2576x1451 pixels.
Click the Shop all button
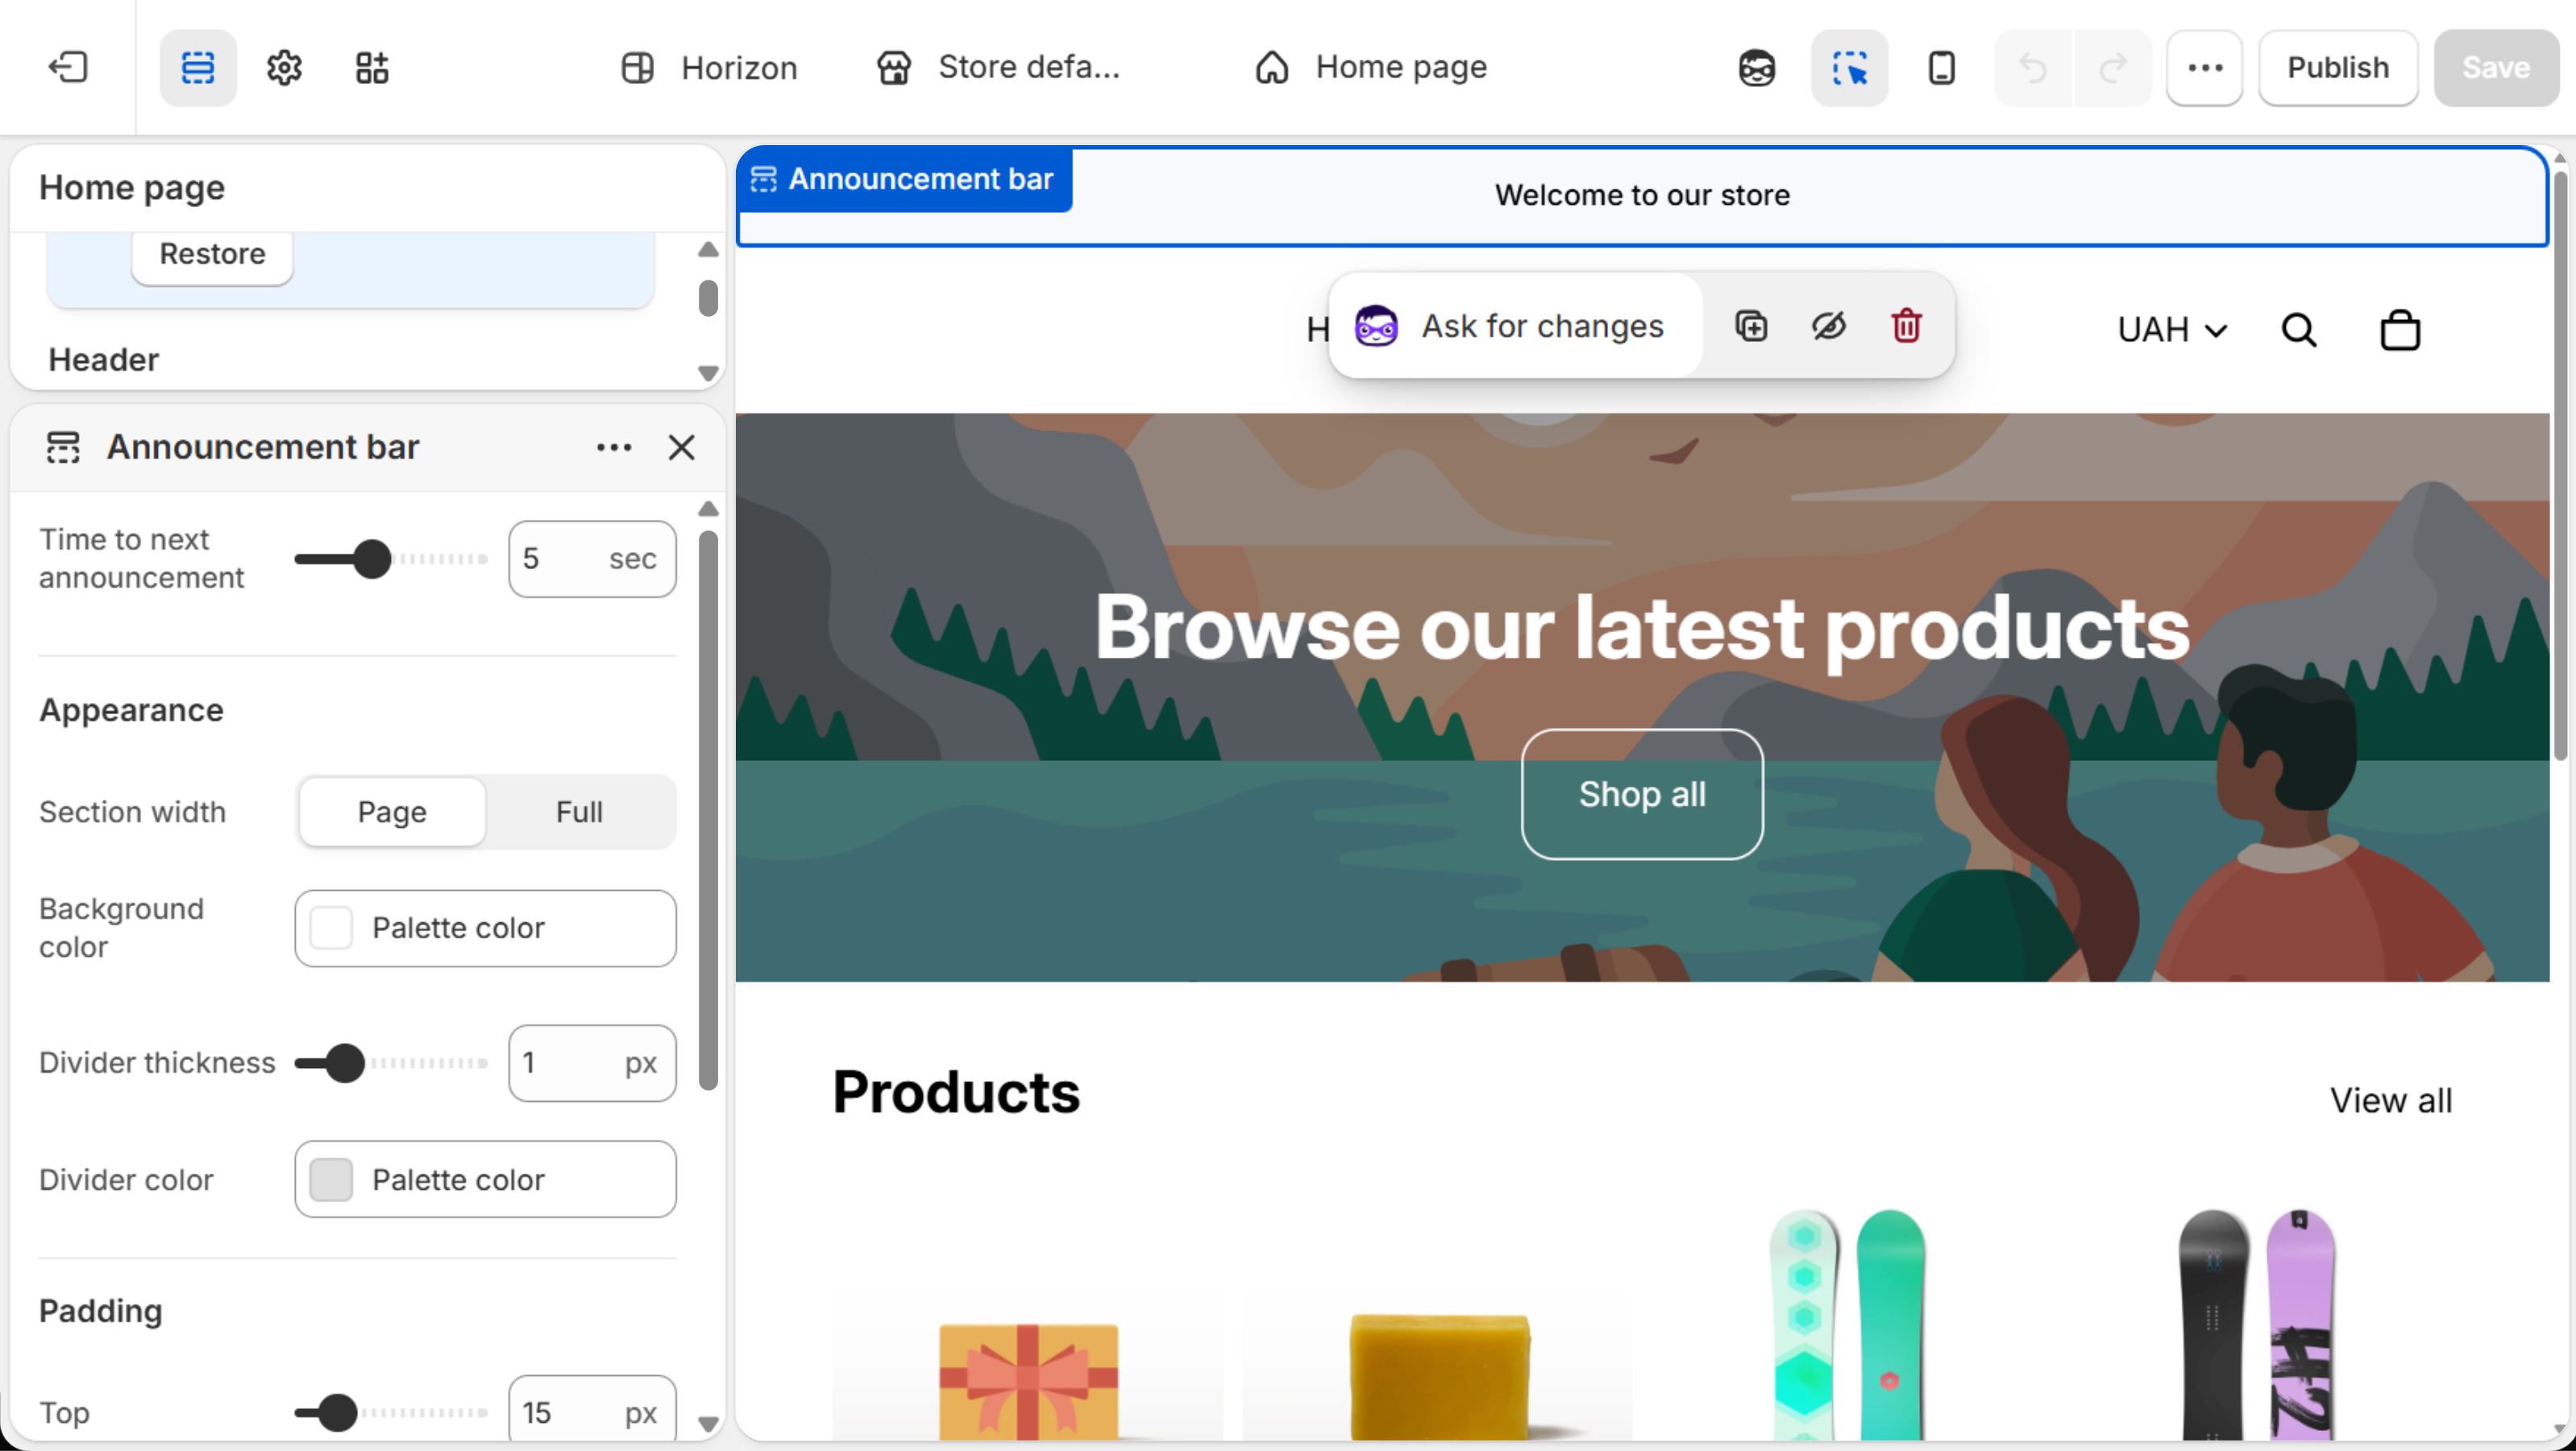click(1642, 794)
